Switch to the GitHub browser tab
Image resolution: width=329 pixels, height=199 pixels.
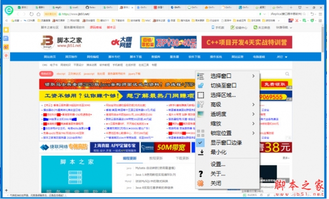[x=90, y=7]
